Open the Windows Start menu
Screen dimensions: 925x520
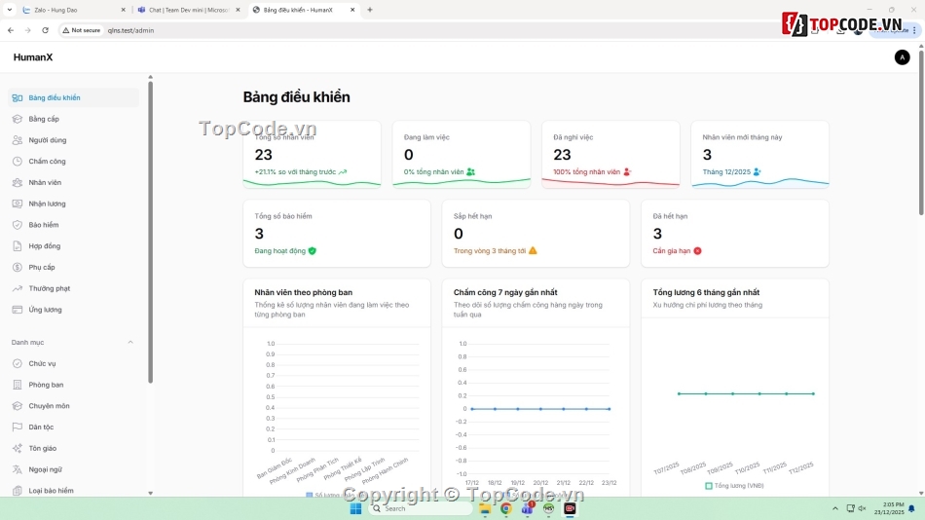coord(355,508)
